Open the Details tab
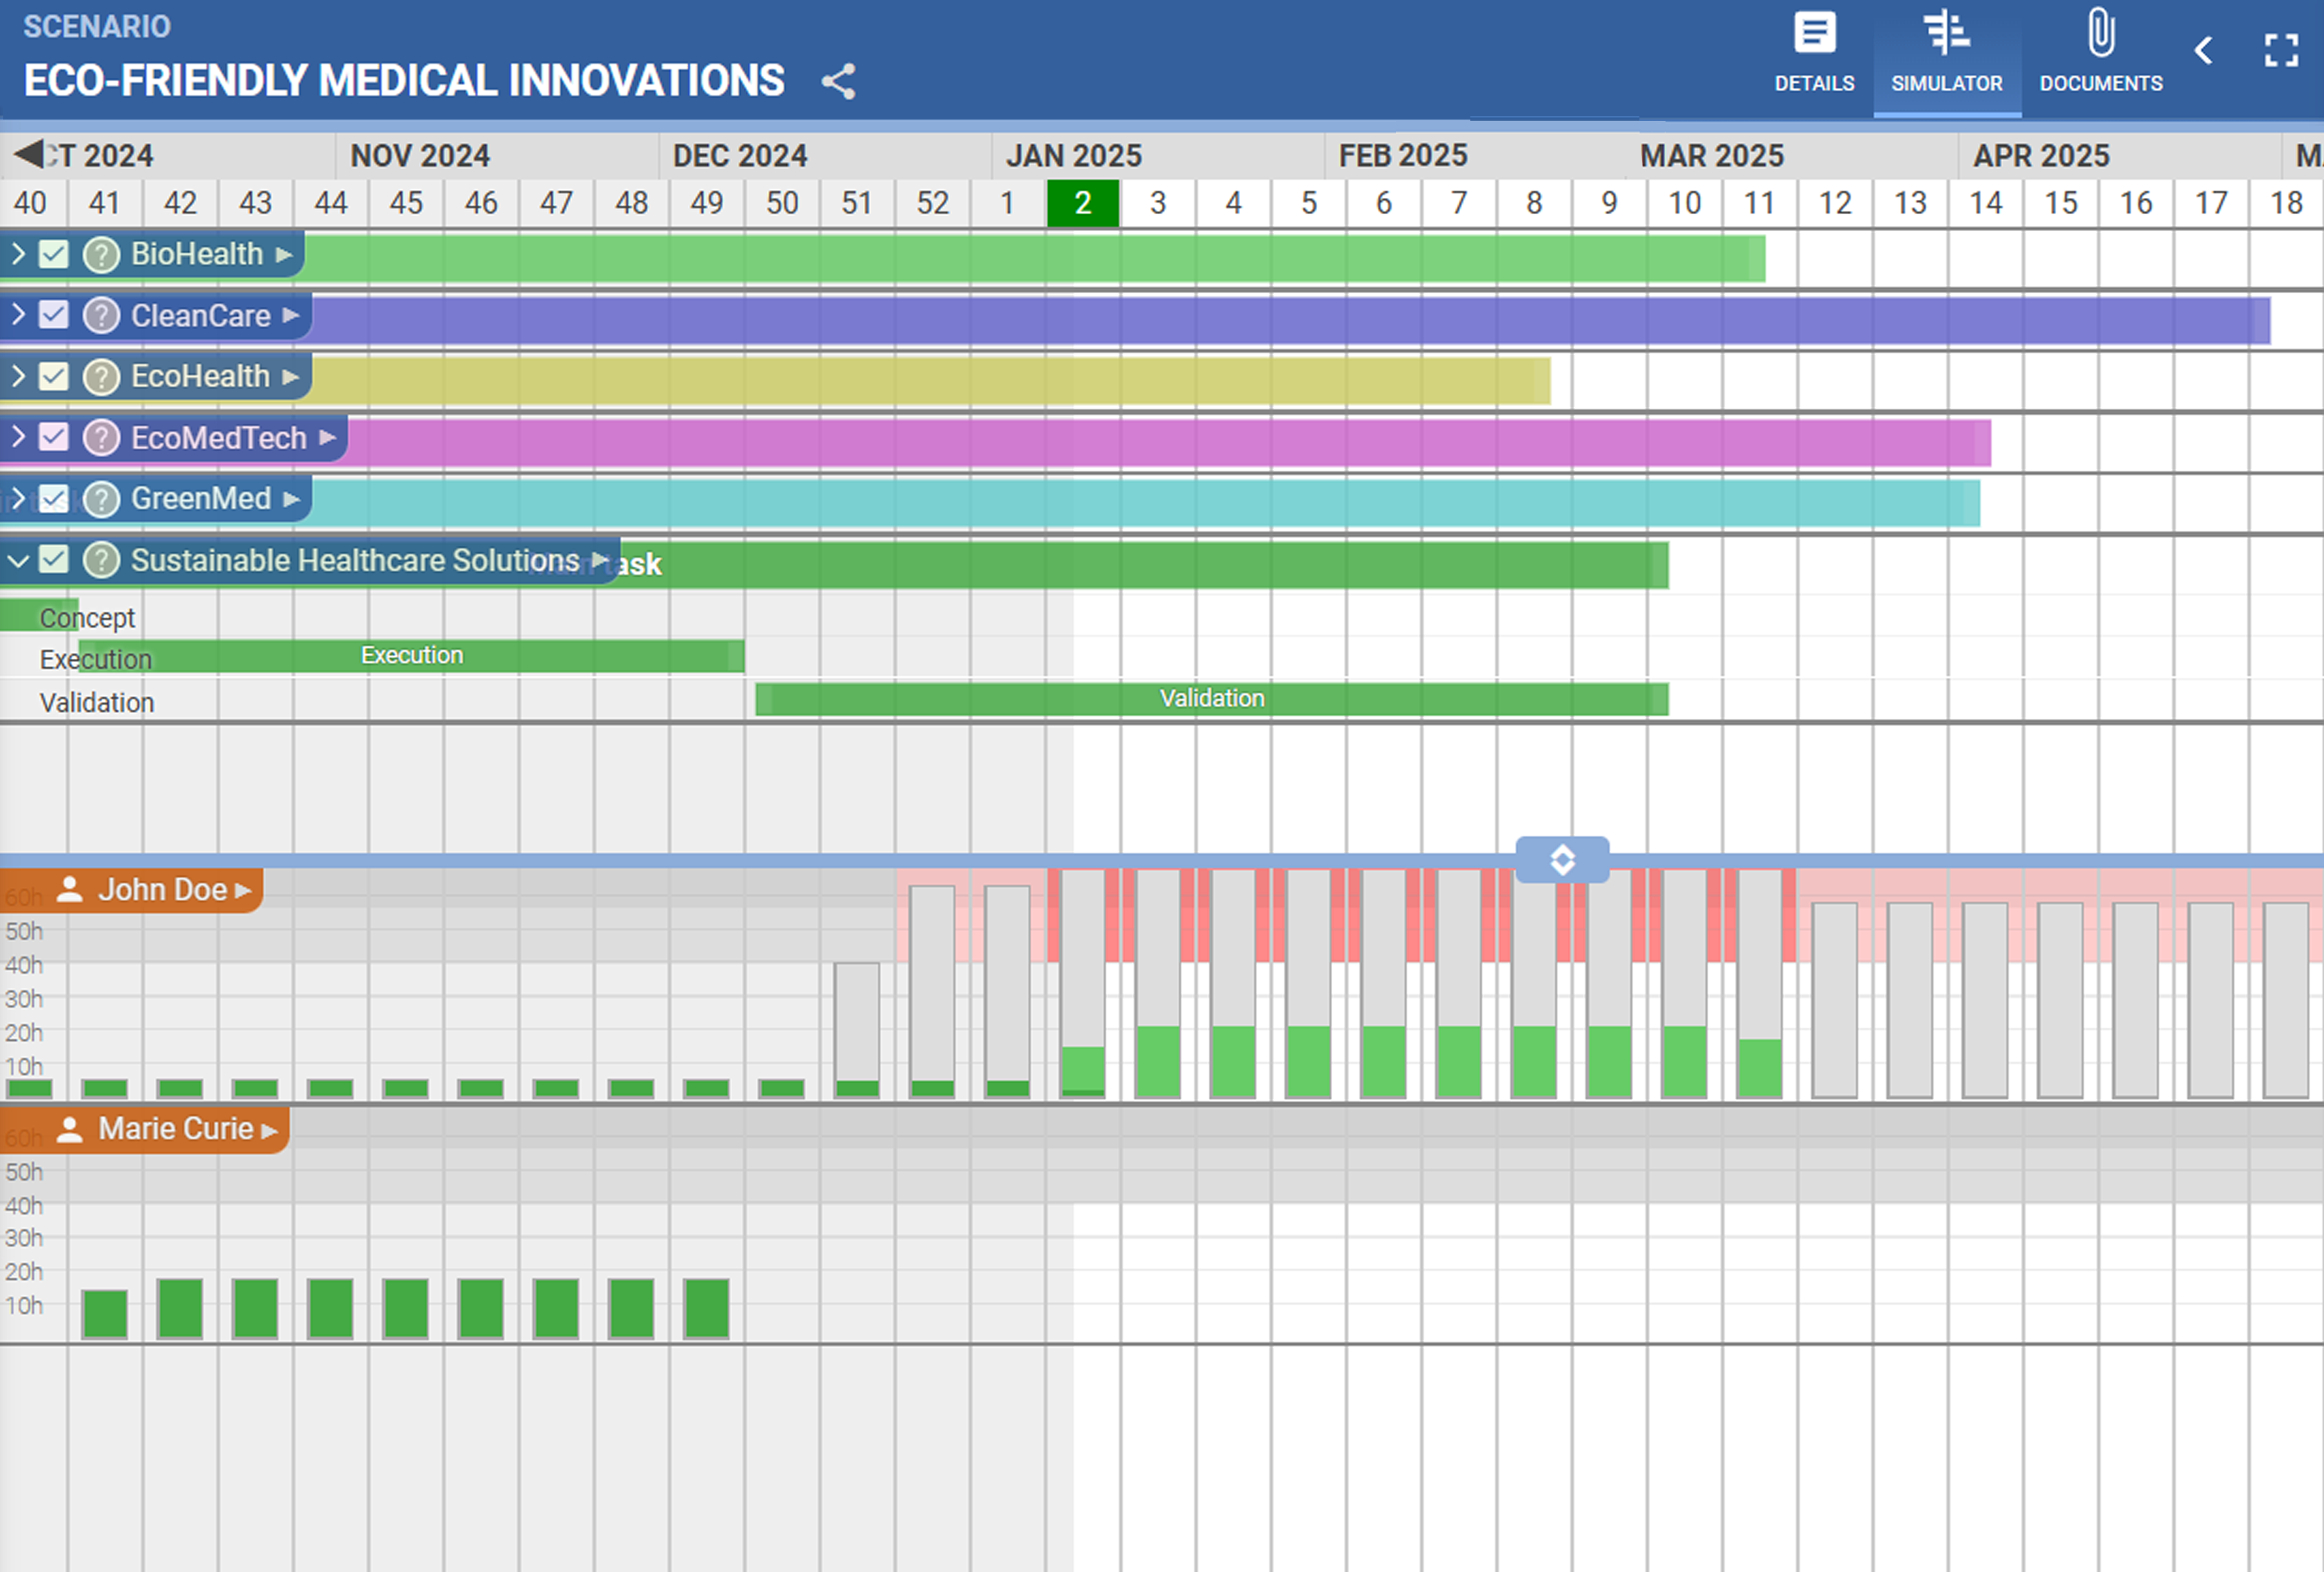This screenshot has height=1572, width=2324. (1814, 54)
